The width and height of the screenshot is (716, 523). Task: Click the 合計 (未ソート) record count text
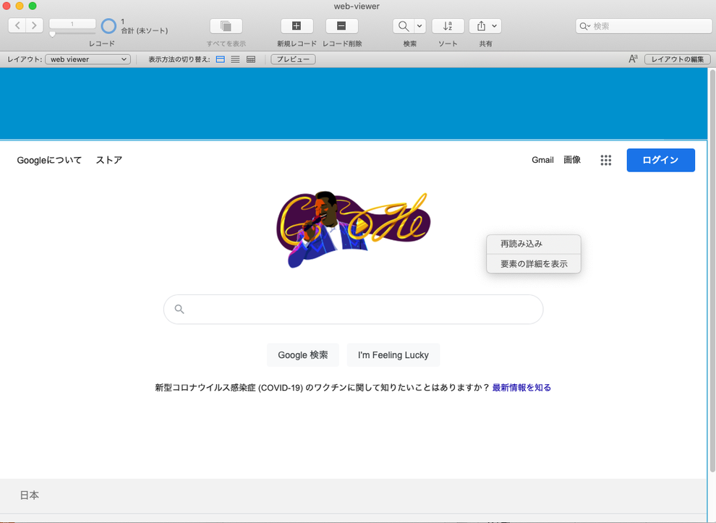tap(145, 30)
